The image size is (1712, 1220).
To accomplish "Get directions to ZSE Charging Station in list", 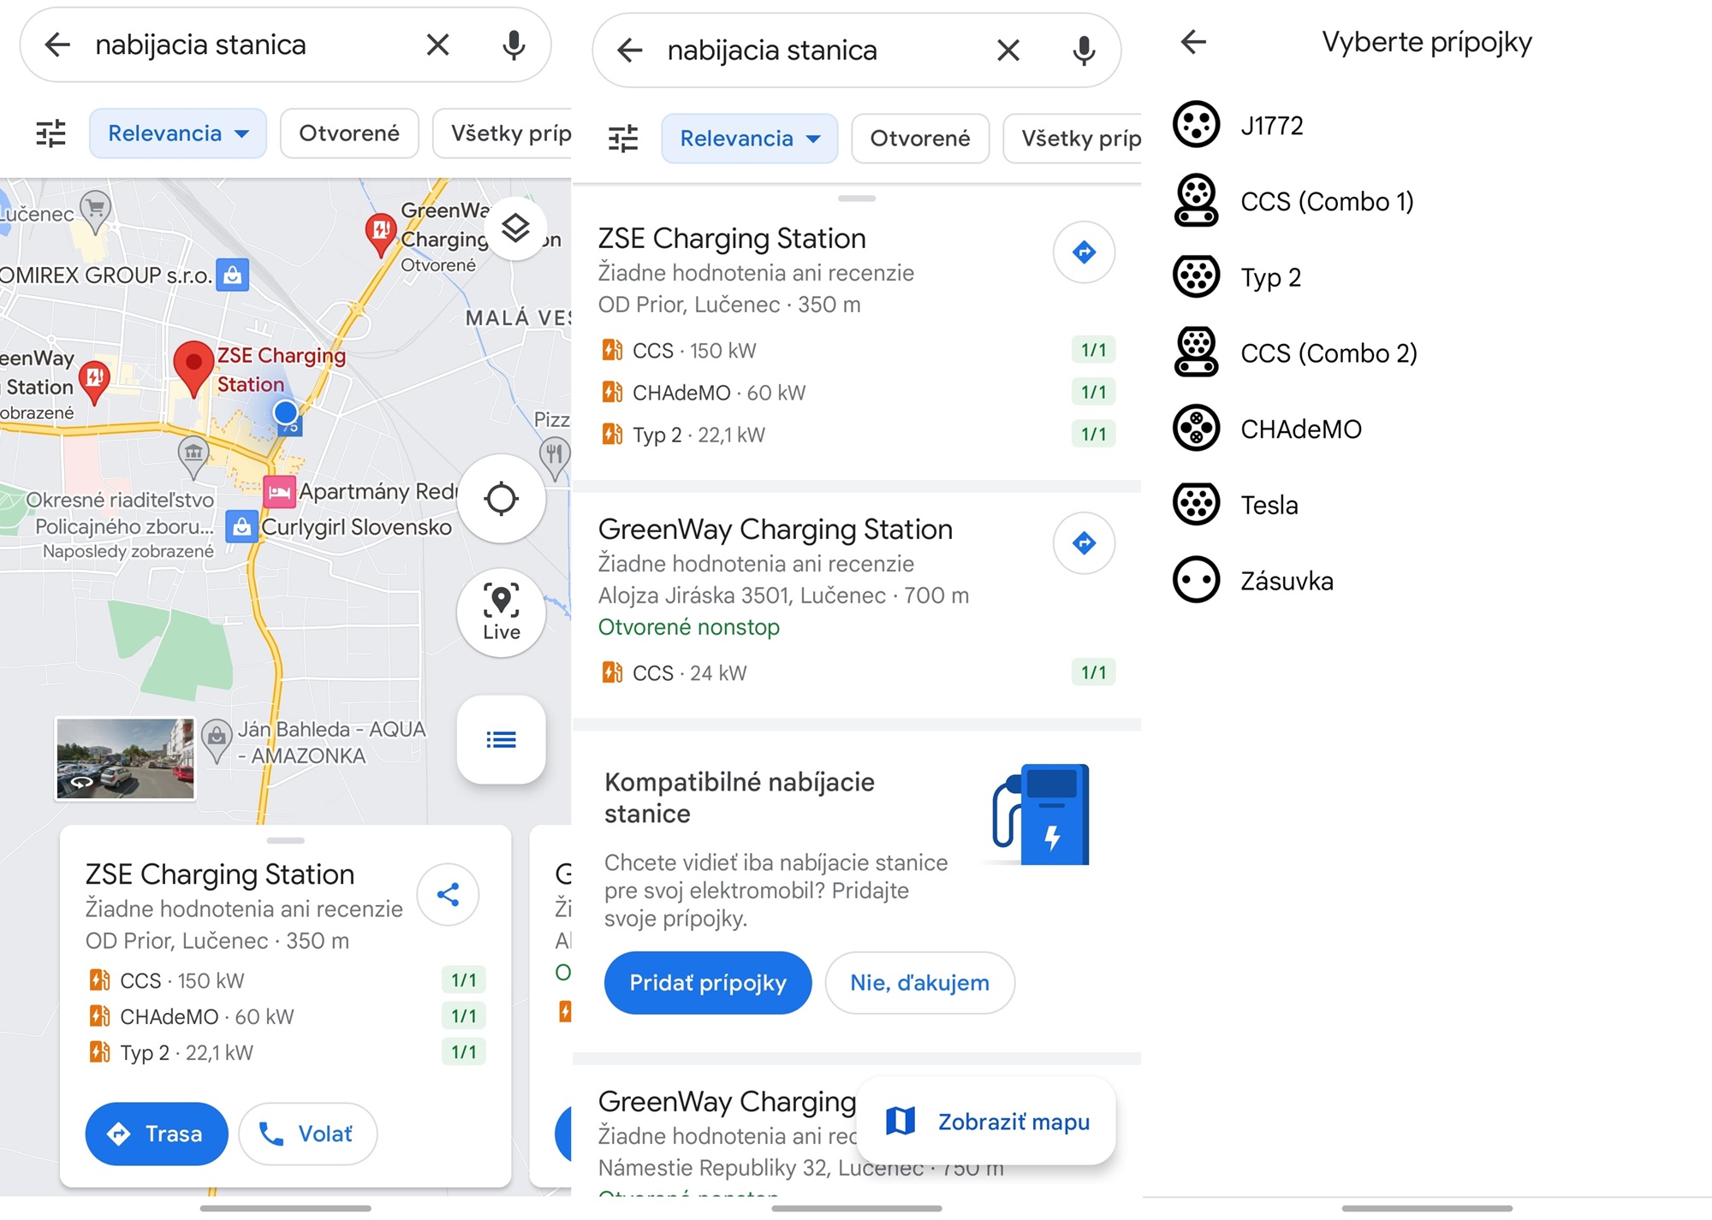I will tap(1084, 252).
